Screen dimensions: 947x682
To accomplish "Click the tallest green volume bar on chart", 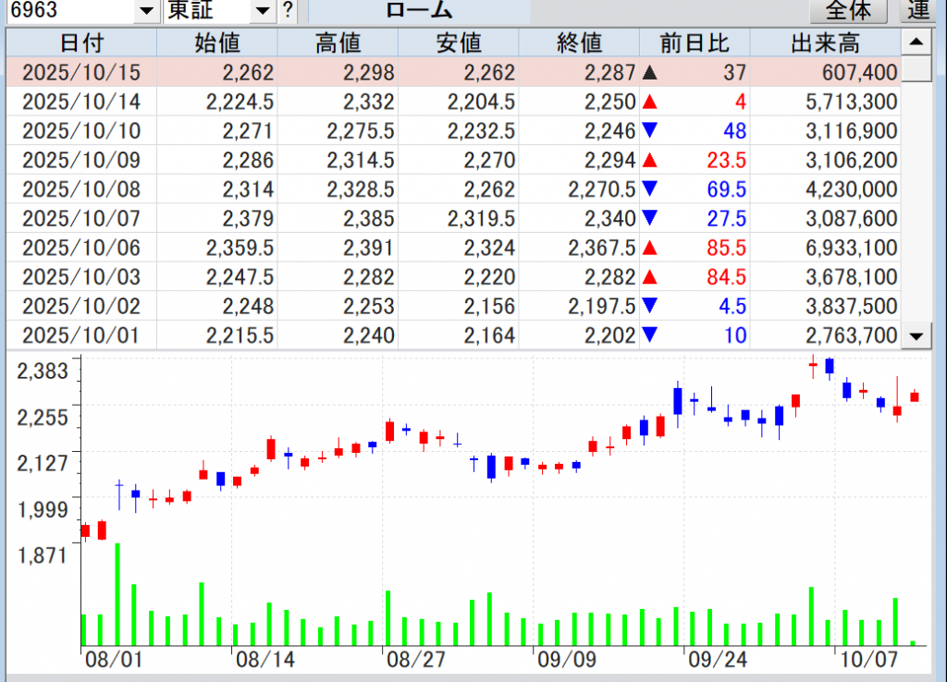I will click(x=117, y=594).
